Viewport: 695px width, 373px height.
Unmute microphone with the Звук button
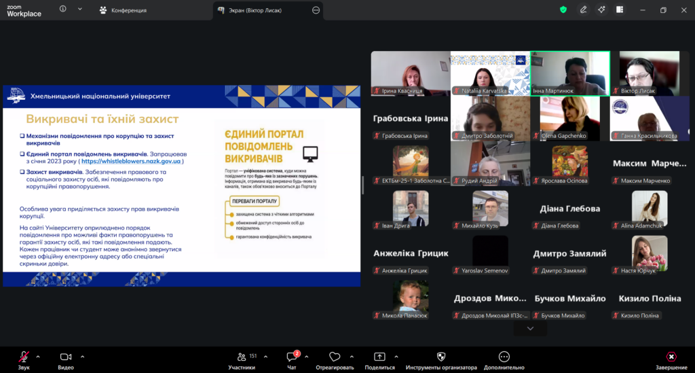pyautogui.click(x=24, y=357)
